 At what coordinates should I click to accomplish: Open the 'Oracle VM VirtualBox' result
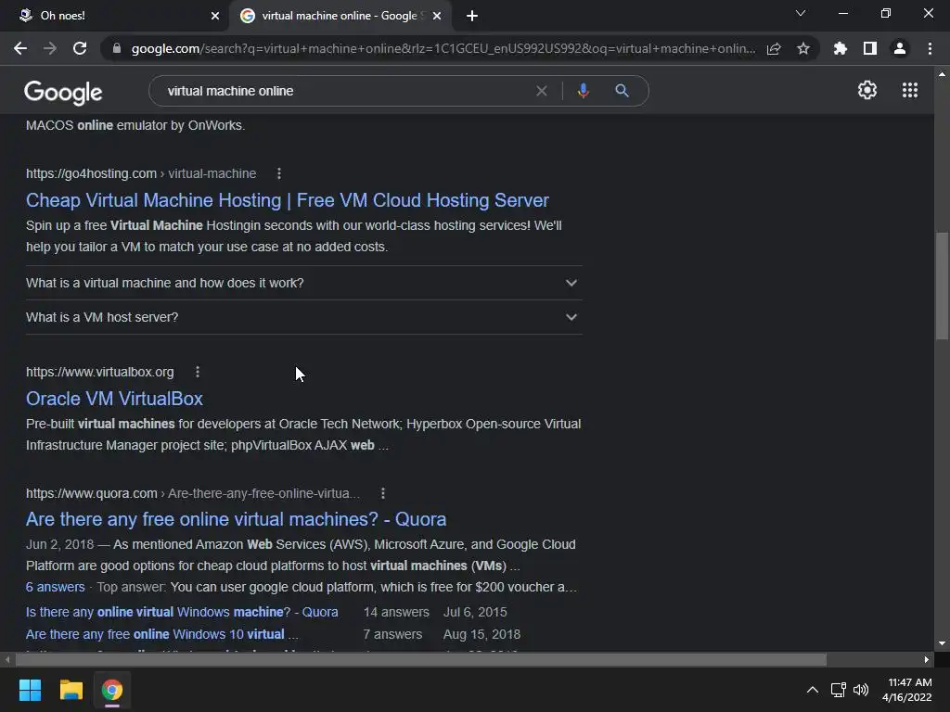click(114, 399)
